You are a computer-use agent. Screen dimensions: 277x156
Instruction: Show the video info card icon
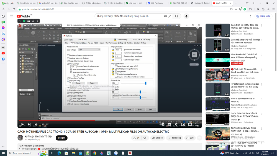coord(198,27)
